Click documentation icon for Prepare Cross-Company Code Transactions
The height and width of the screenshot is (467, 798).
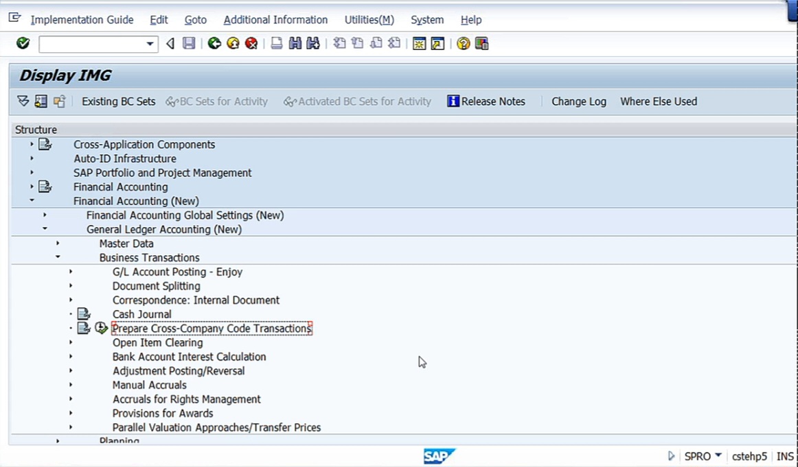[x=84, y=328]
